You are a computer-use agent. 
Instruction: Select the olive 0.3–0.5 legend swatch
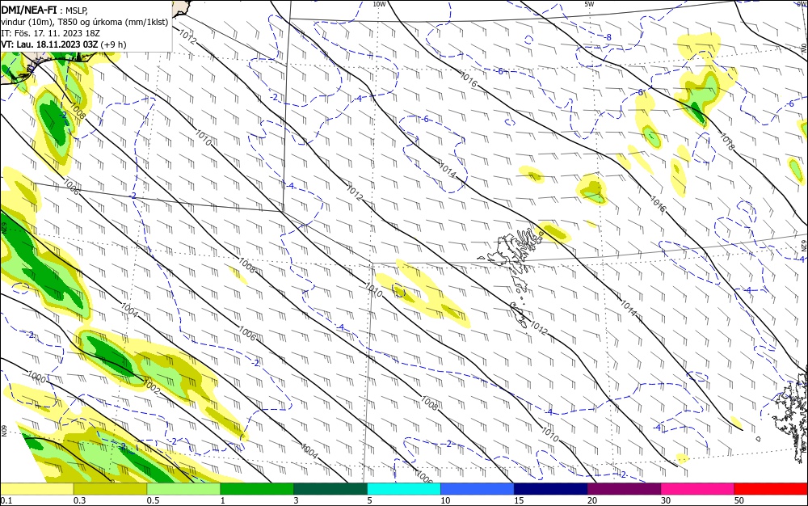(x=110, y=489)
